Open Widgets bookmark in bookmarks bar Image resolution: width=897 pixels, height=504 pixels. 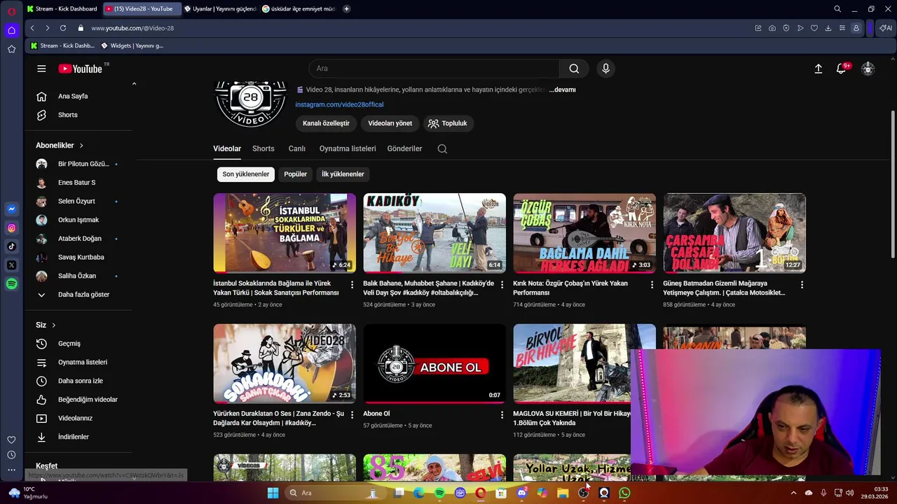click(x=132, y=45)
